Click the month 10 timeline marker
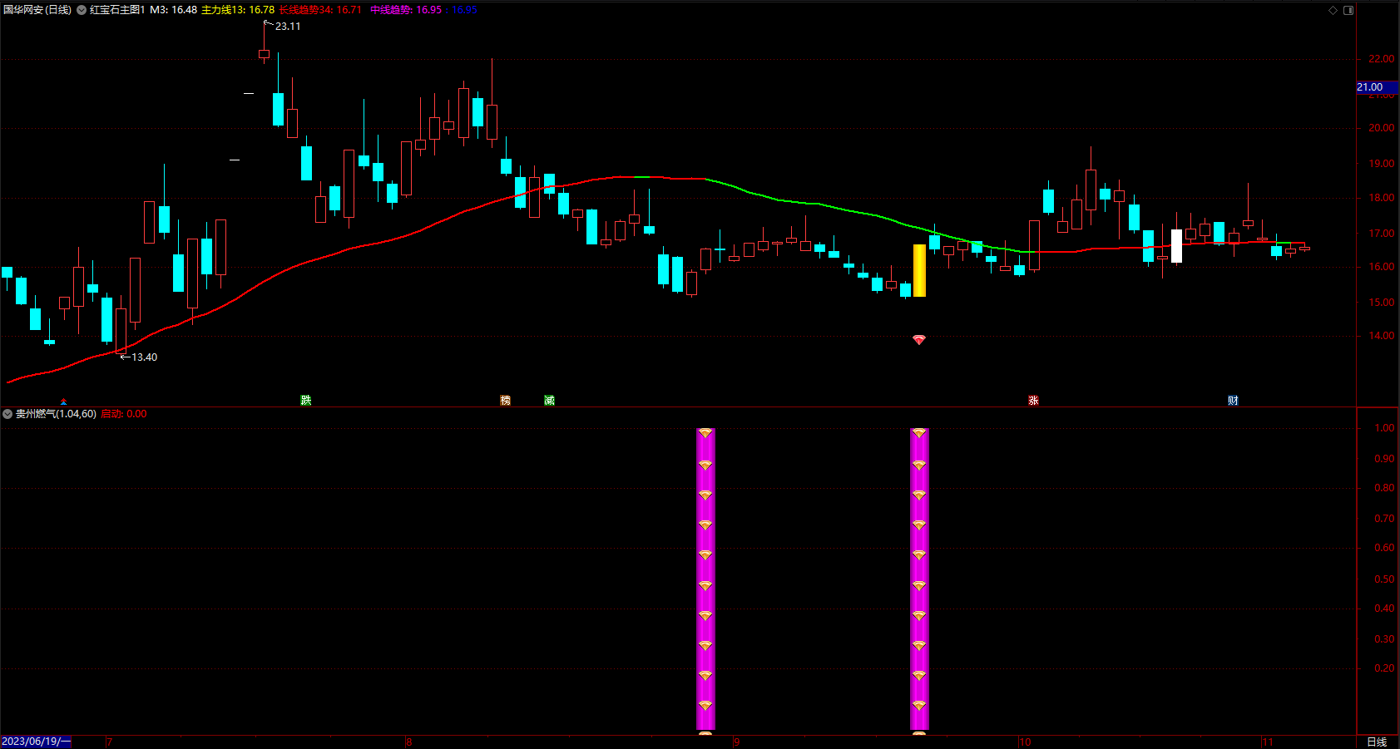 (x=1025, y=742)
